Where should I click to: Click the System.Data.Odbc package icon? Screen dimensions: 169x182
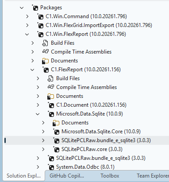tap(51, 167)
